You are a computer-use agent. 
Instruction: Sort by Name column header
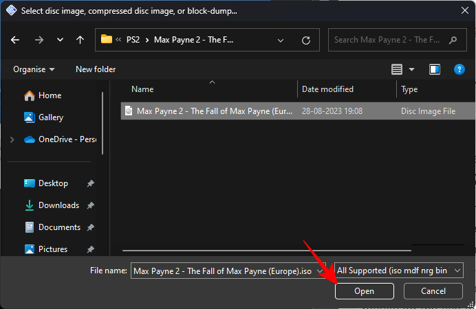click(142, 89)
